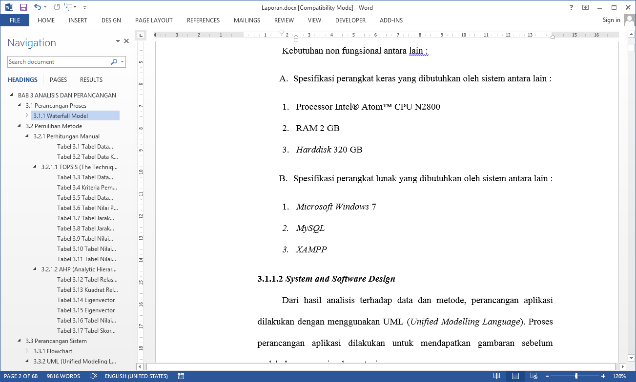Viewport: 636px width, 382px height.
Task: Open the Customize Quick Access Toolbar dropdown
Action: tap(84, 8)
